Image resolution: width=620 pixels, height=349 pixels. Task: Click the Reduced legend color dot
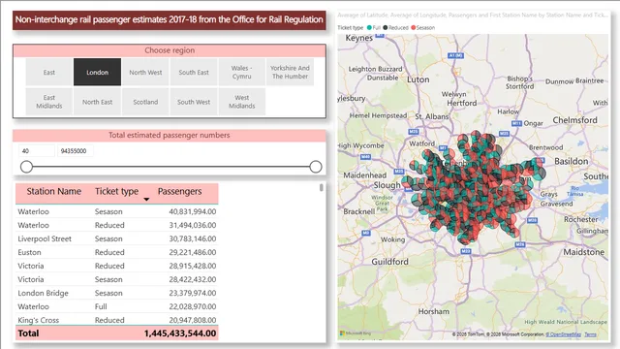point(386,28)
